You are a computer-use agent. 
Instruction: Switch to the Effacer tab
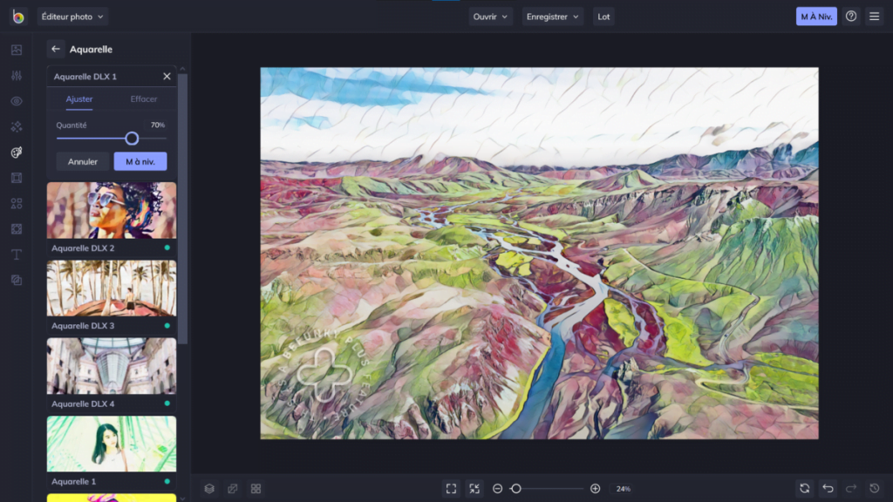click(x=144, y=99)
